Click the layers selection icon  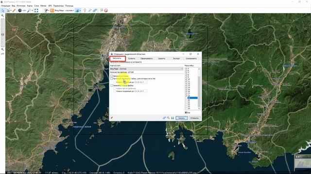77,11
